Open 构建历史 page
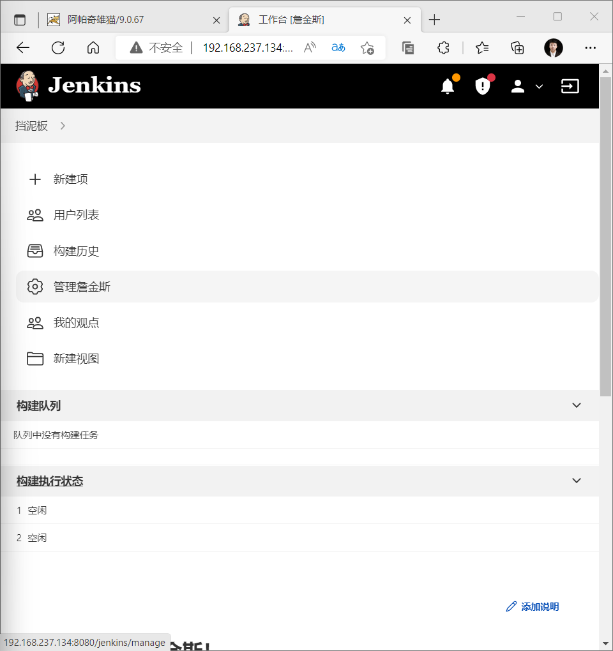Viewport: 613px width, 651px height. click(77, 251)
